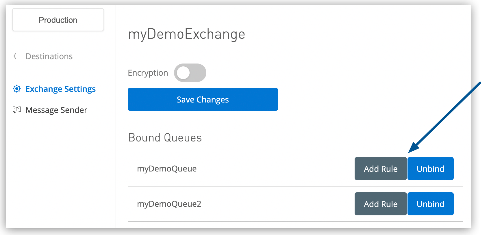
Task: Click the back arrow beside Destinations
Action: (16, 56)
